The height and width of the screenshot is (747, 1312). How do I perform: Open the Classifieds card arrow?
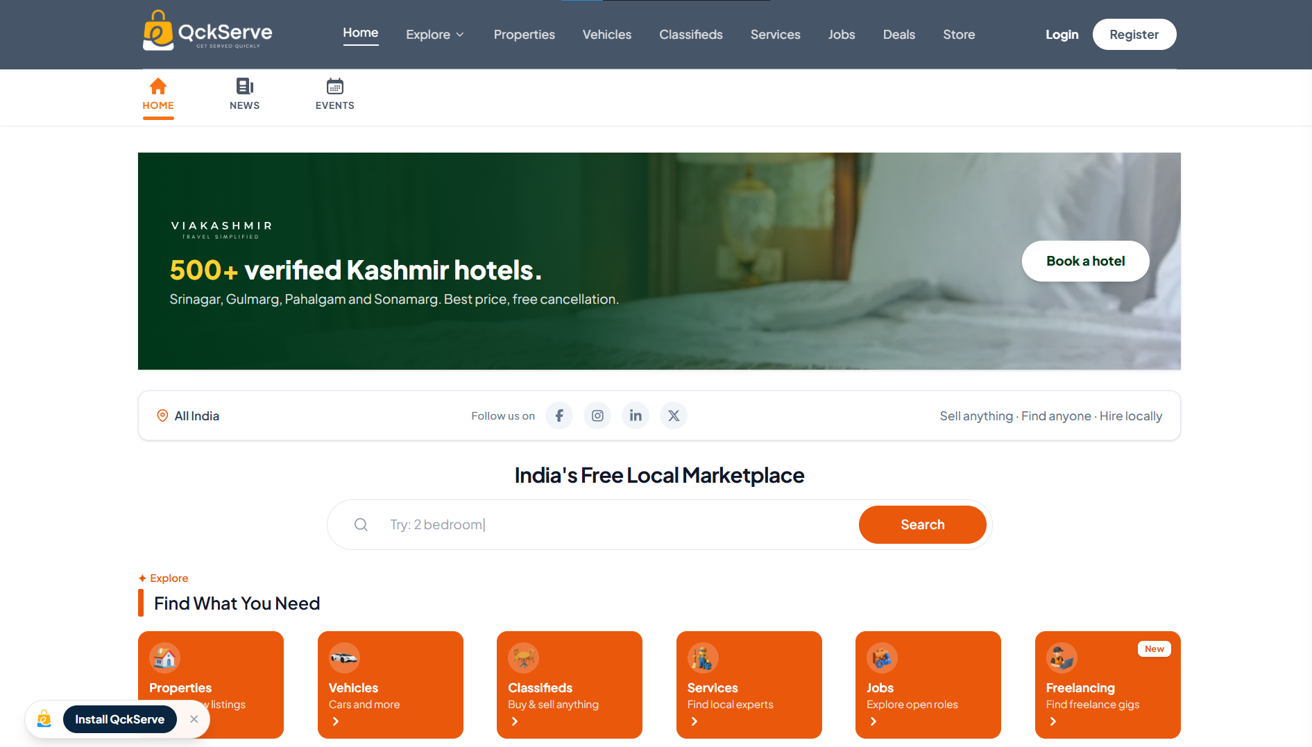click(515, 721)
